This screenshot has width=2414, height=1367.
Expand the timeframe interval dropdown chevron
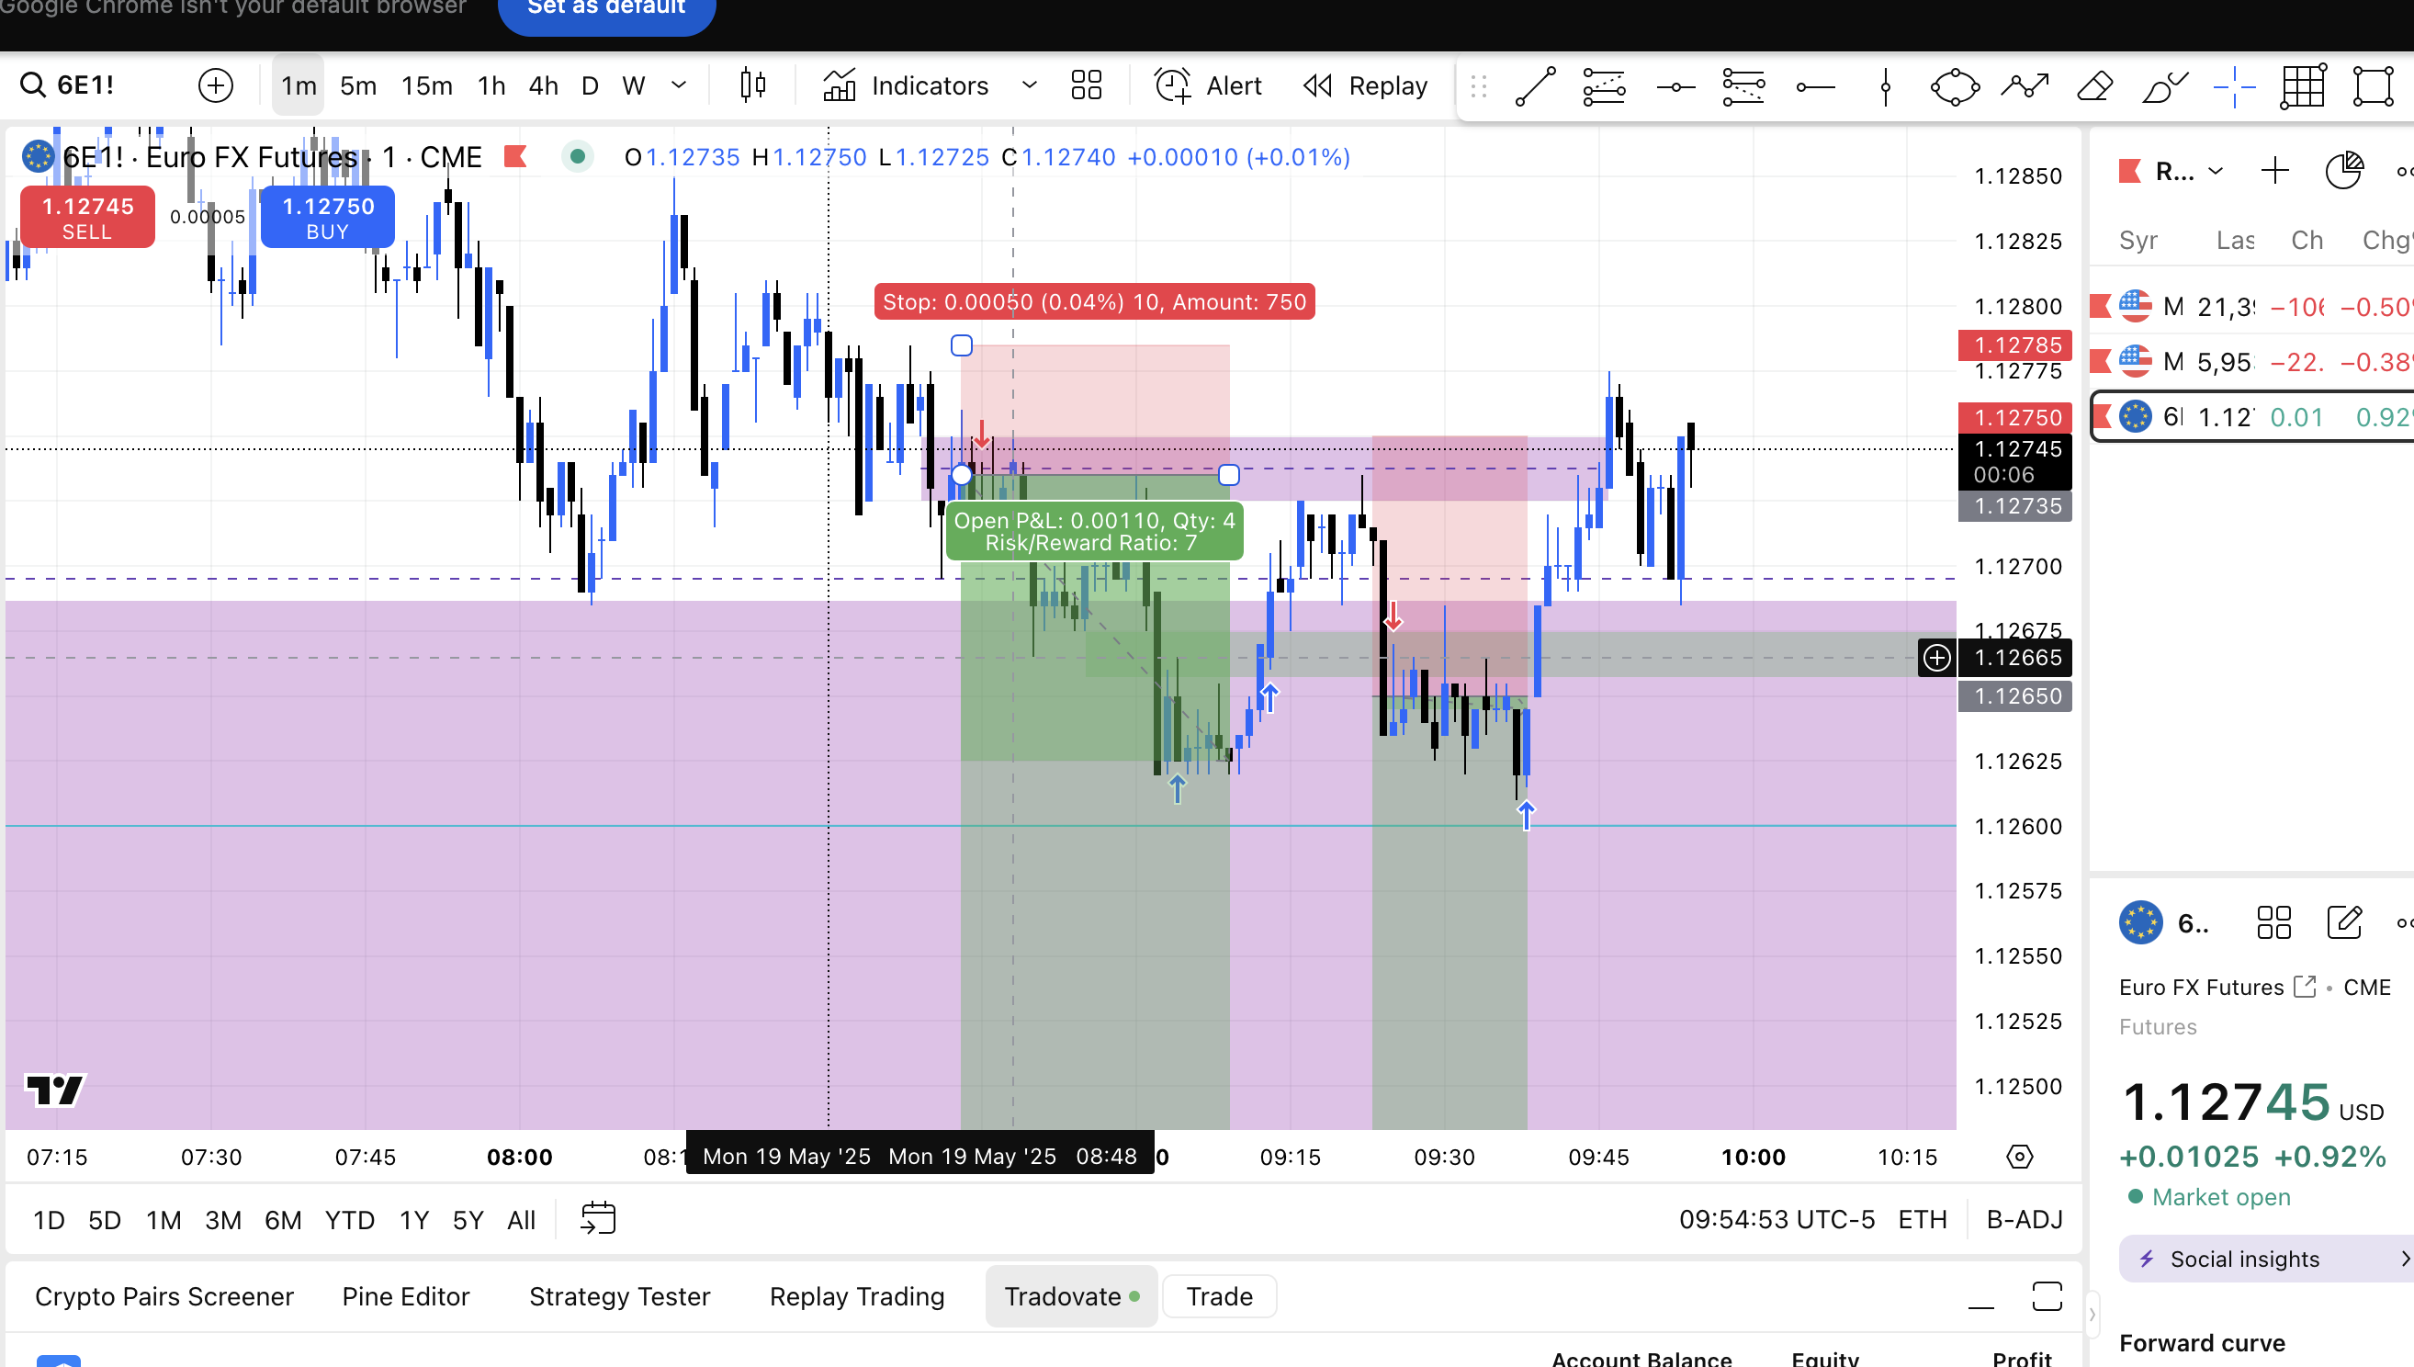(679, 85)
